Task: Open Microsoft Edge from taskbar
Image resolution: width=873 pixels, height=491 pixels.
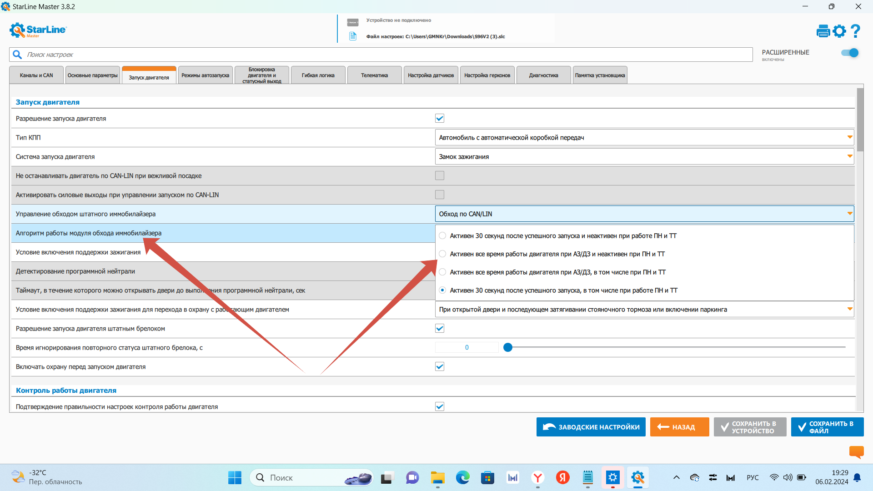Action: tap(462, 477)
